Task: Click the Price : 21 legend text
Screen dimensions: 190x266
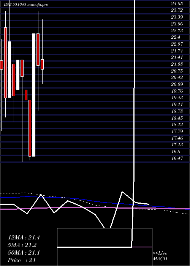Action: [22, 260]
